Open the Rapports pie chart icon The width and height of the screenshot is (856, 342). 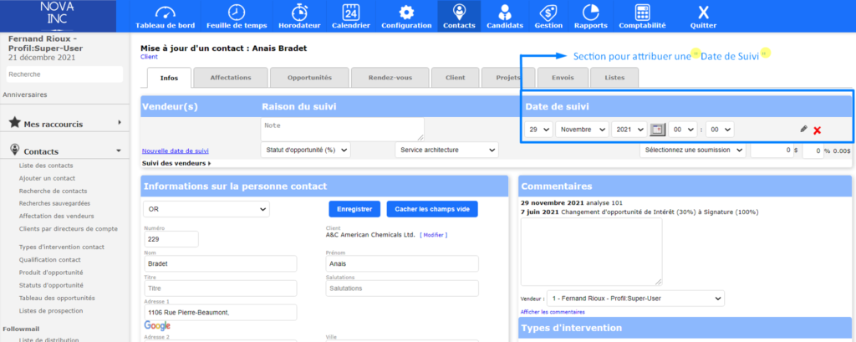point(591,13)
